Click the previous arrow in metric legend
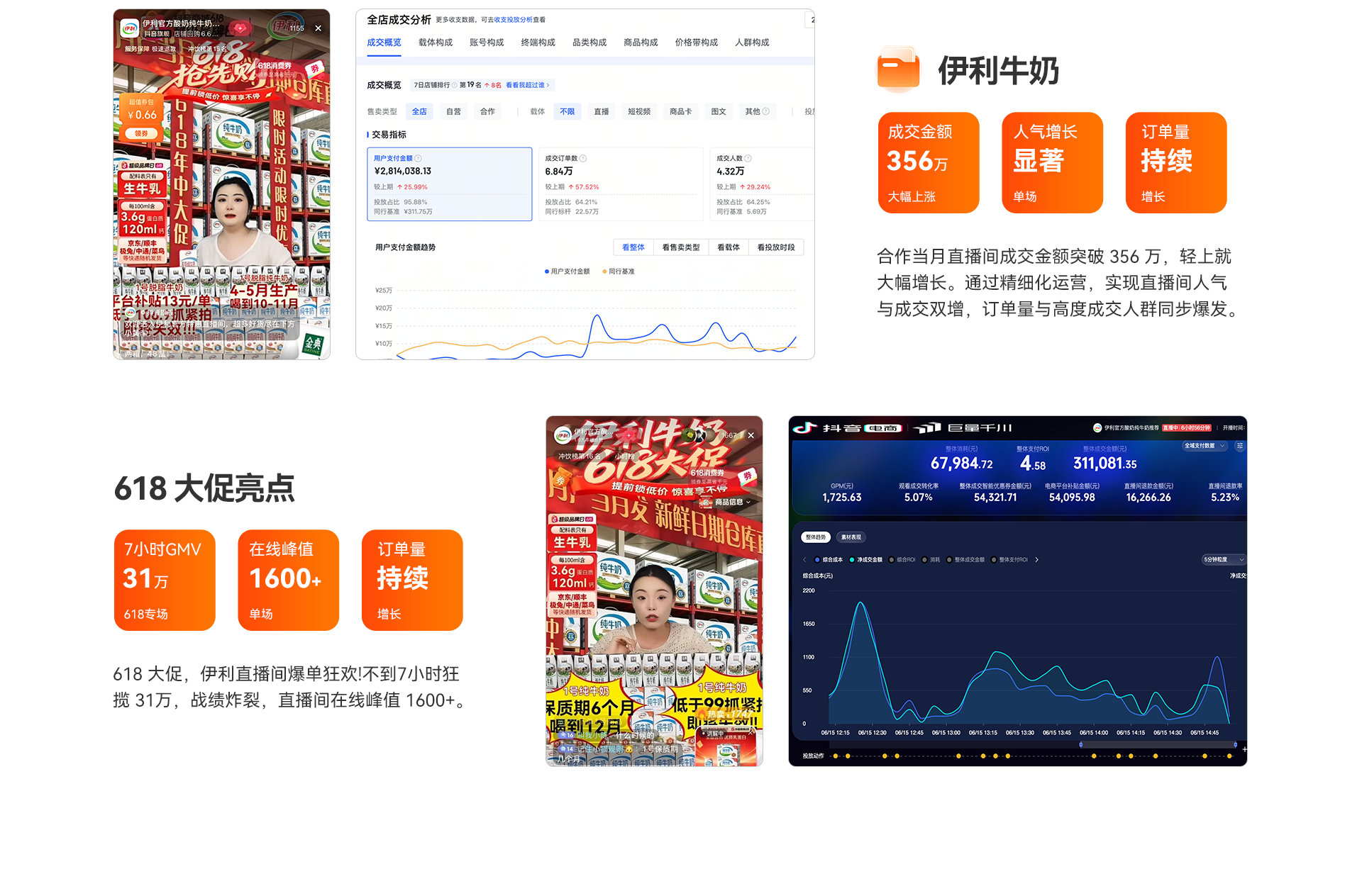 804,560
